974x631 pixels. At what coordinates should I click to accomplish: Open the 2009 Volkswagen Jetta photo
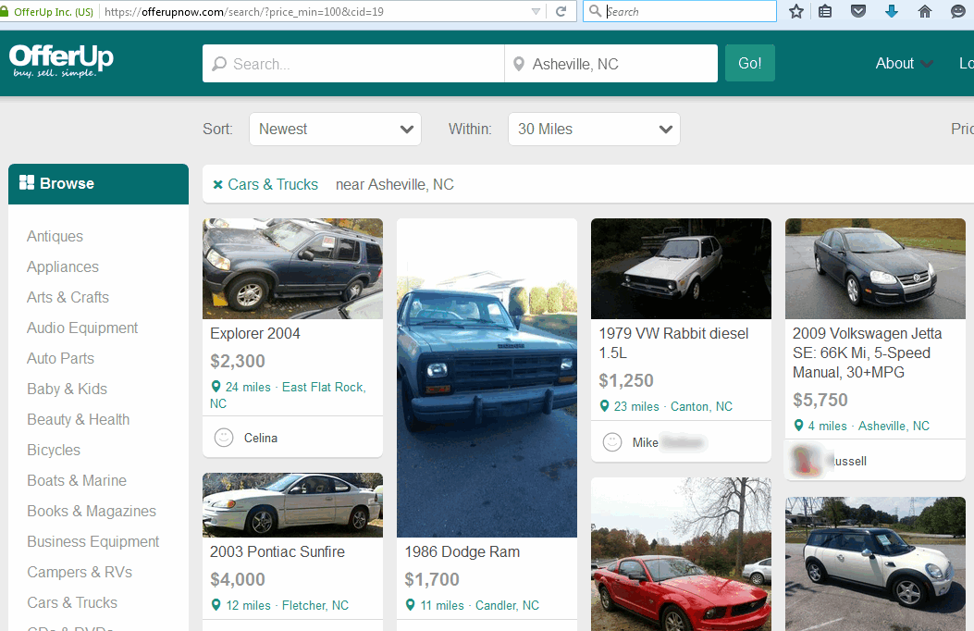(x=875, y=268)
